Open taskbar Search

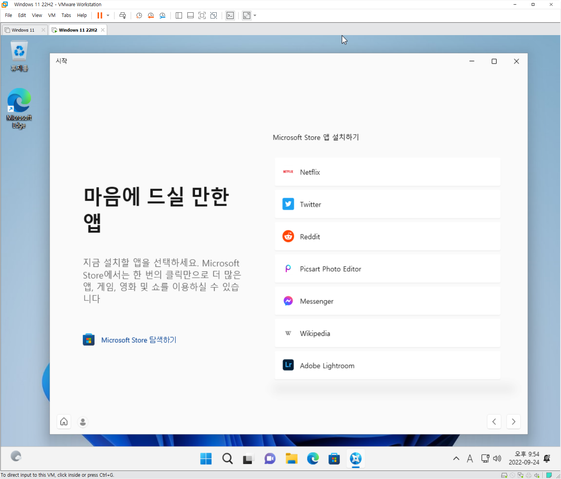pos(227,459)
